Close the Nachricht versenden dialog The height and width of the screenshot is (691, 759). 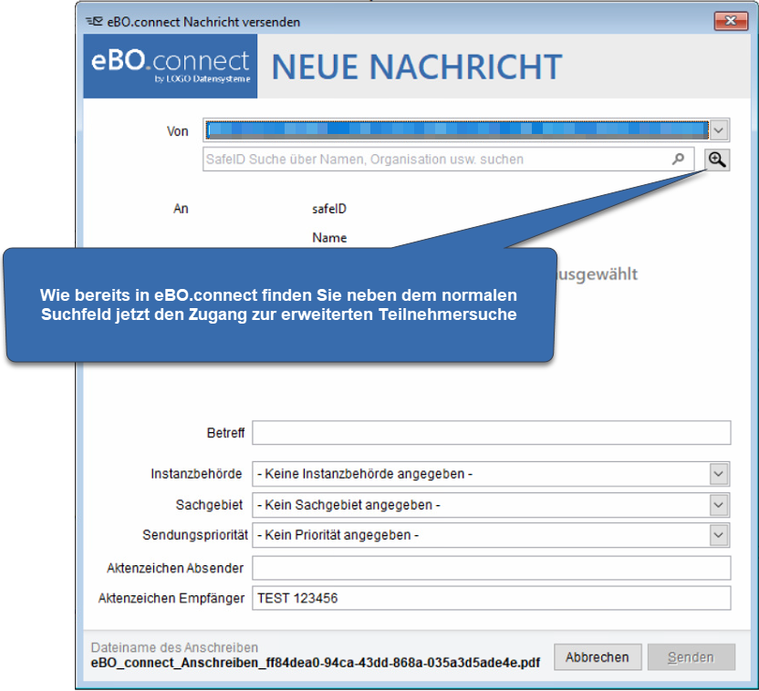coord(731,21)
